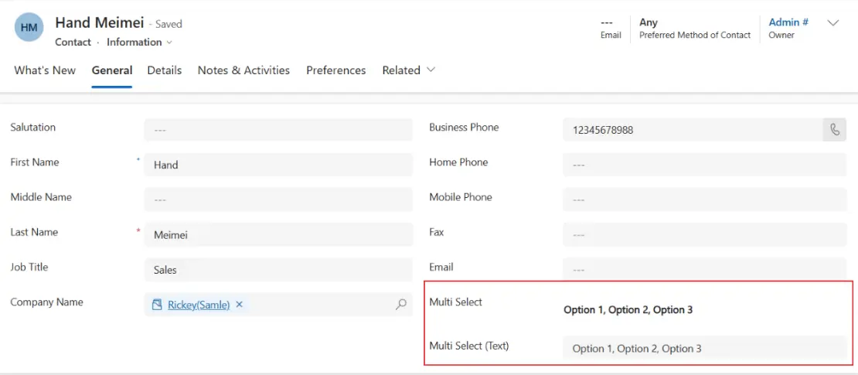Click the Preferred Method of Contact label
858x375 pixels.
tap(695, 35)
